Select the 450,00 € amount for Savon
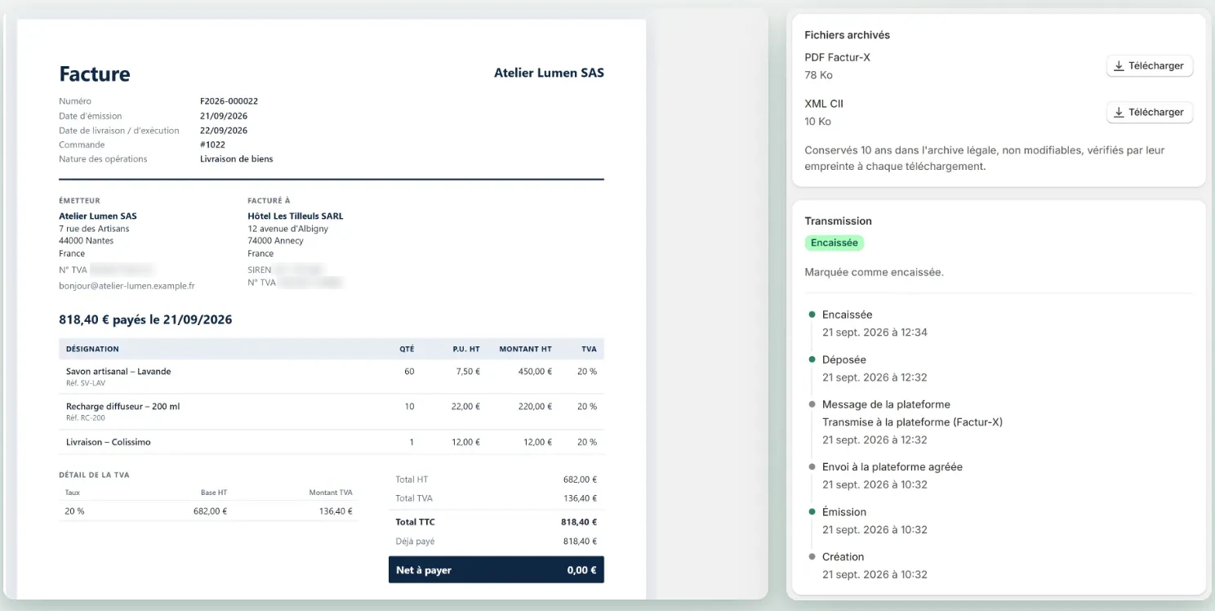1215x611 pixels. tap(535, 372)
